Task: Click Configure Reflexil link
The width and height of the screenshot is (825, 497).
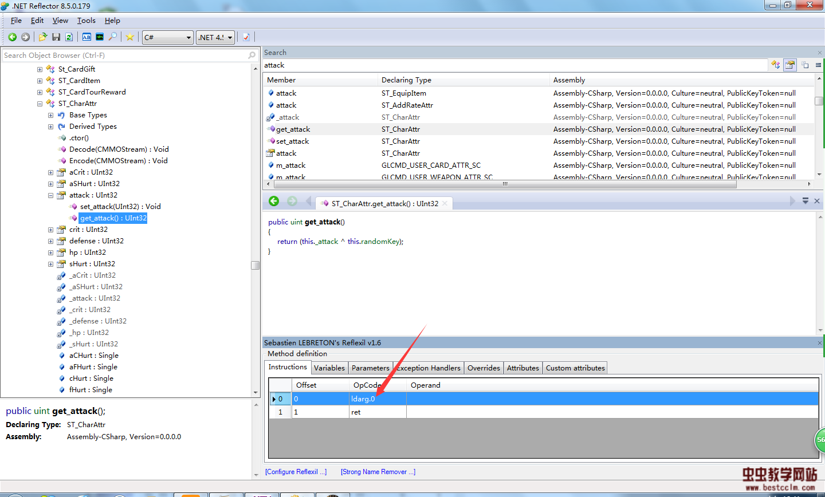Action: [x=296, y=472]
